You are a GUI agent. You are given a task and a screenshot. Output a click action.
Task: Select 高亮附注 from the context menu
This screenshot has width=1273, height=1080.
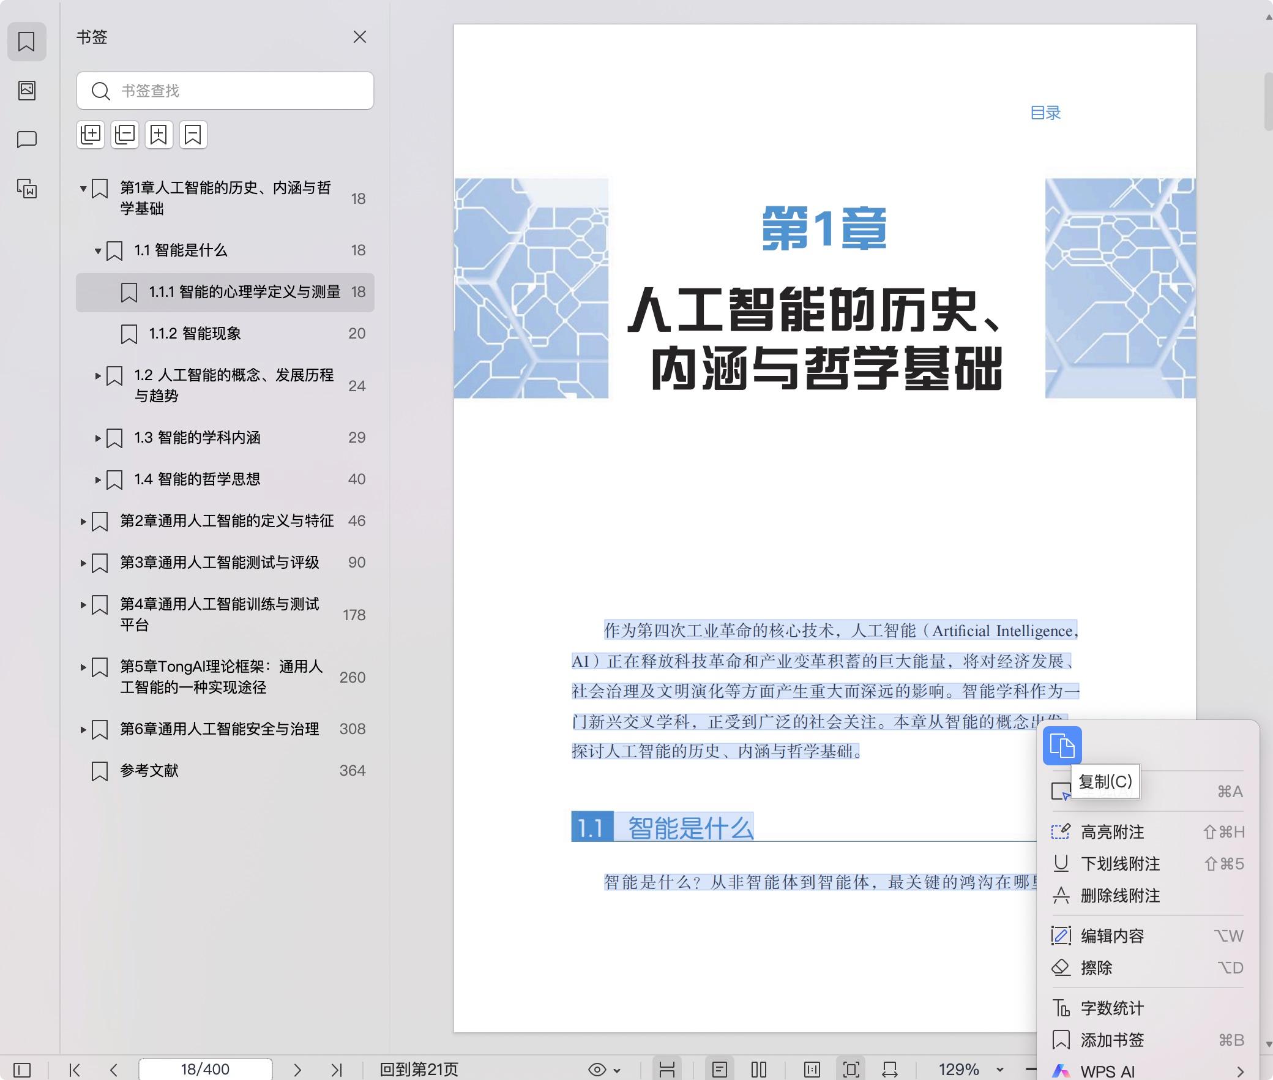point(1111,832)
